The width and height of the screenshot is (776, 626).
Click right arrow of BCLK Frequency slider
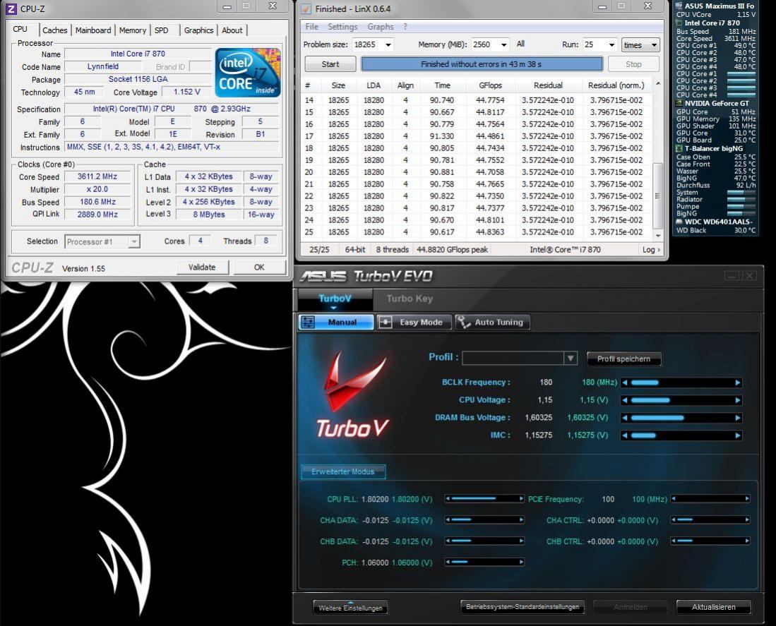click(x=738, y=383)
